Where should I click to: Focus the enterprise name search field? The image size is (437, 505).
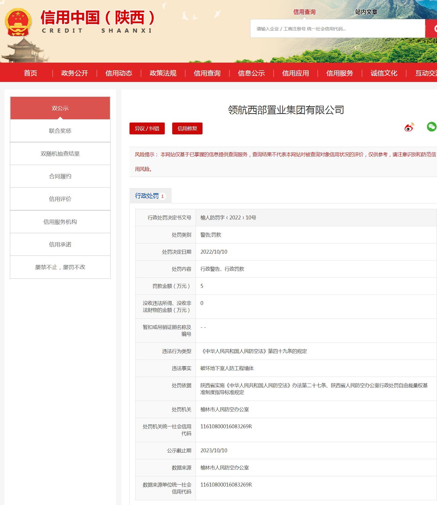click(338, 28)
